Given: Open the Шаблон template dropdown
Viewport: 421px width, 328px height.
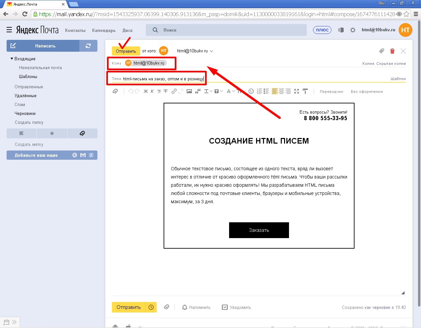Looking at the screenshot, I should coord(398,79).
